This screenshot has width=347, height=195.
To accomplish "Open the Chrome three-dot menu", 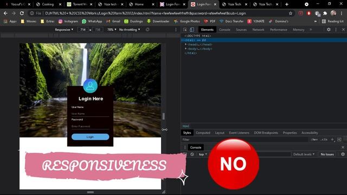I will pyautogui.click(x=342, y=13).
